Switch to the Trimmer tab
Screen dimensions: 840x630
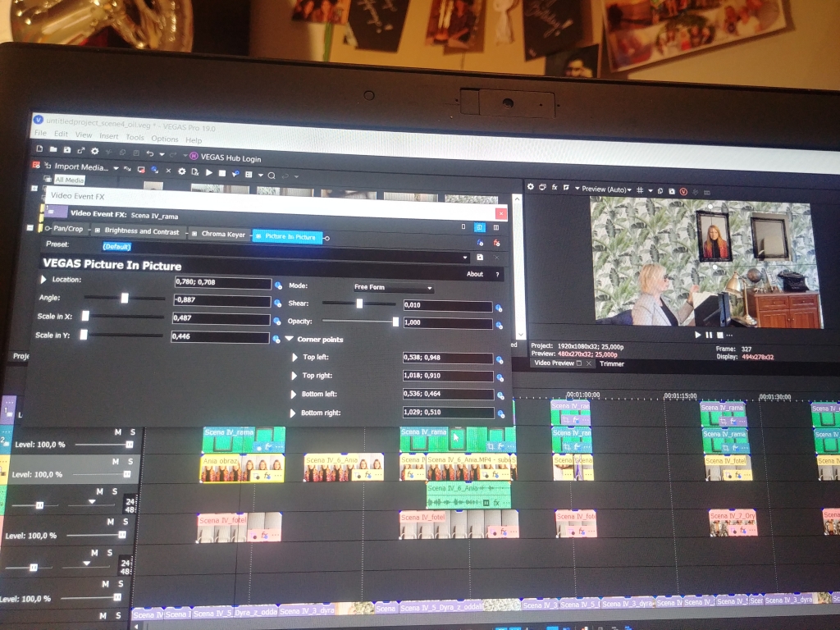(611, 363)
